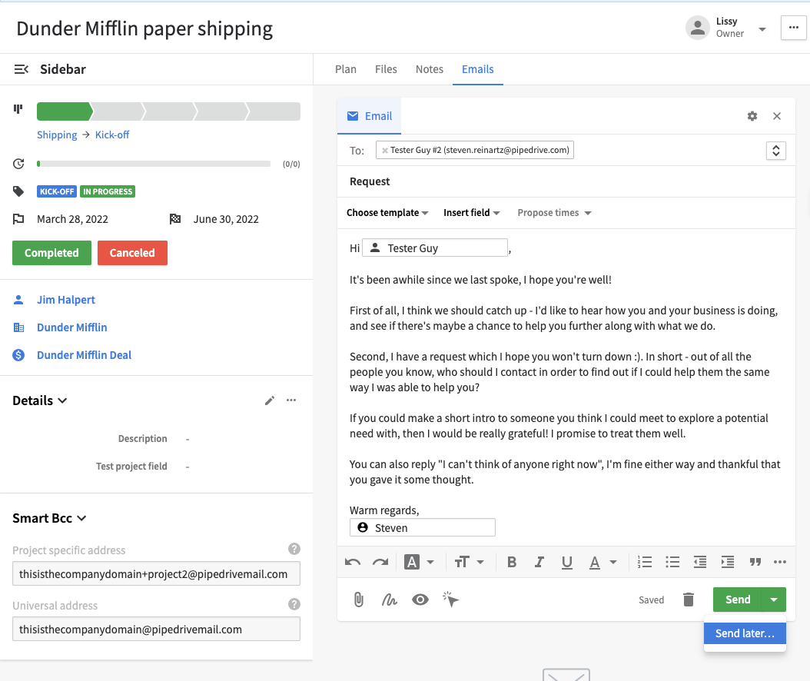Click the click-tracking cursor icon
Screen dimensions: 810x681
click(x=450, y=600)
